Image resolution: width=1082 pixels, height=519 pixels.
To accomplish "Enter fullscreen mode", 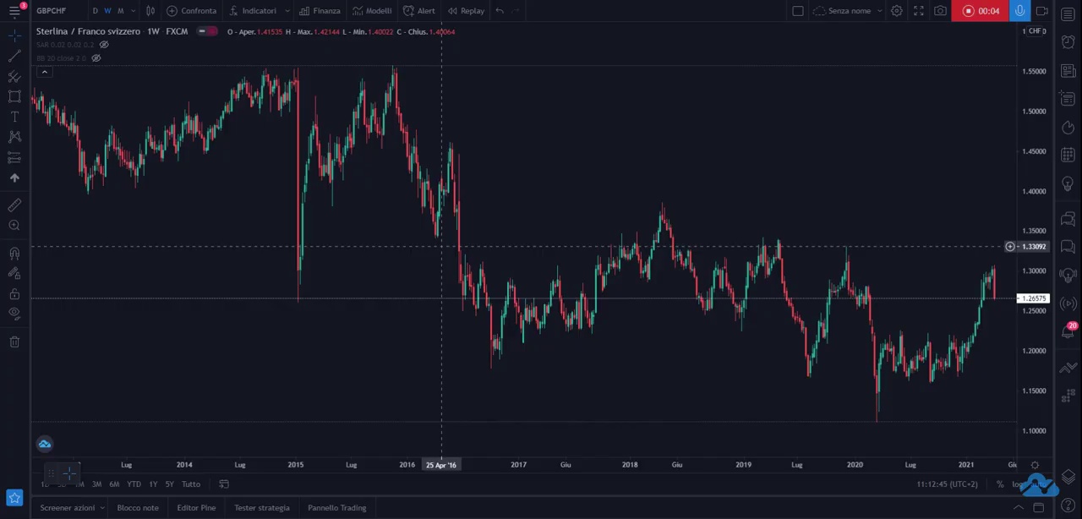I will pyautogui.click(x=919, y=11).
